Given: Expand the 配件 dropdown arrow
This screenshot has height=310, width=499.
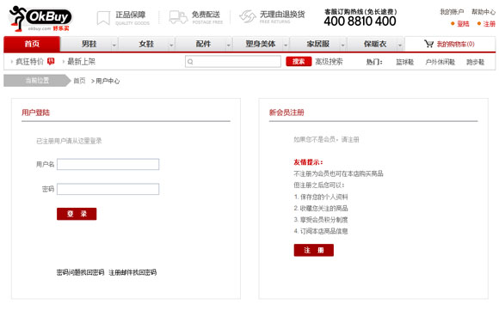Looking at the screenshot, I should click(228, 46).
